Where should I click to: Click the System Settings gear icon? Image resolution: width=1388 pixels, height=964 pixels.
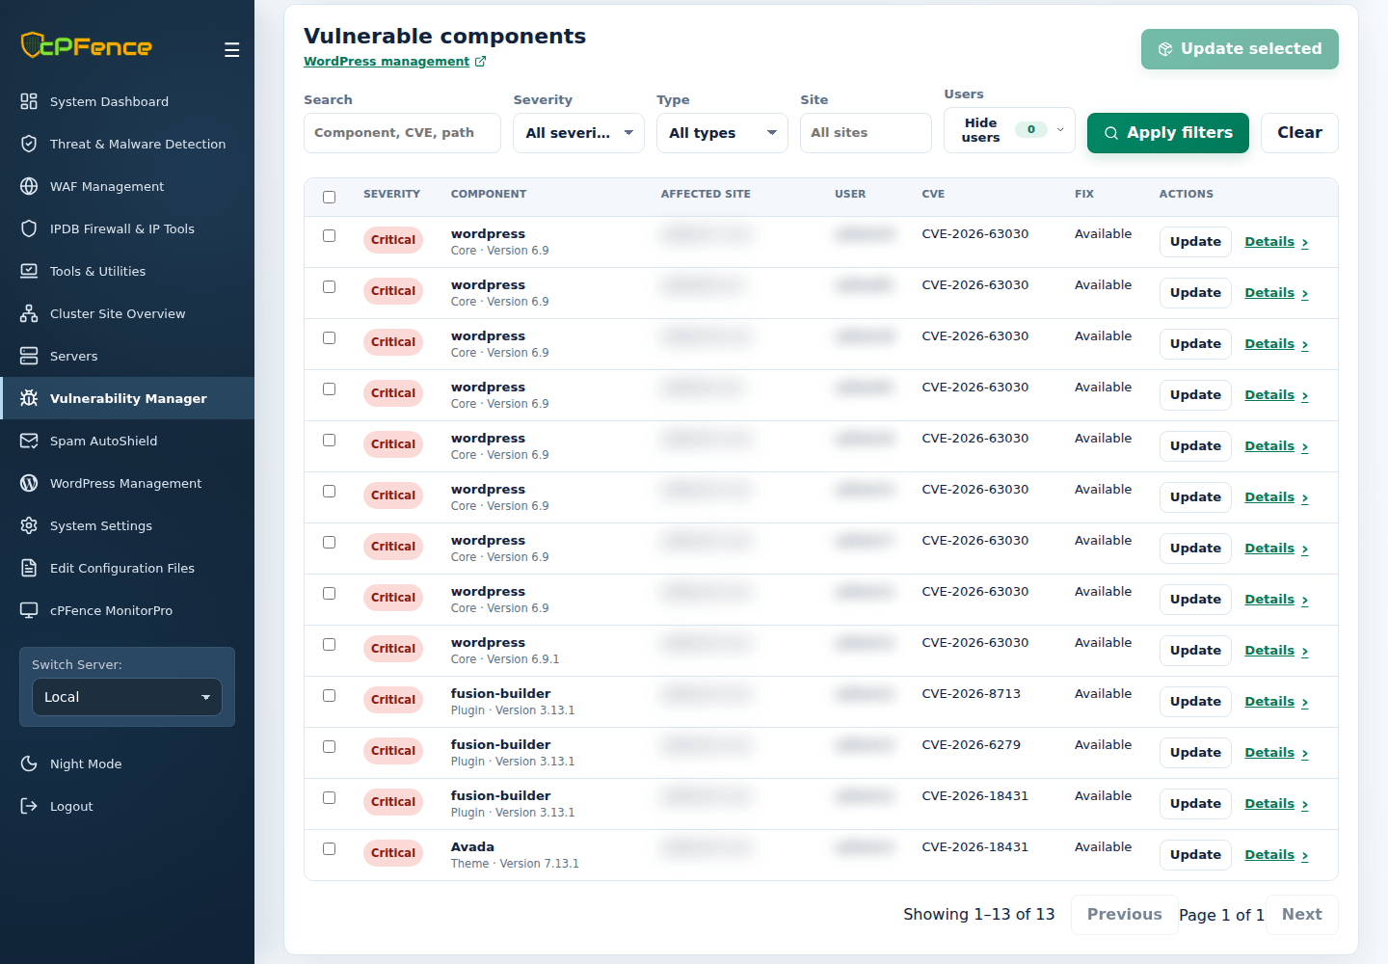pos(29,525)
